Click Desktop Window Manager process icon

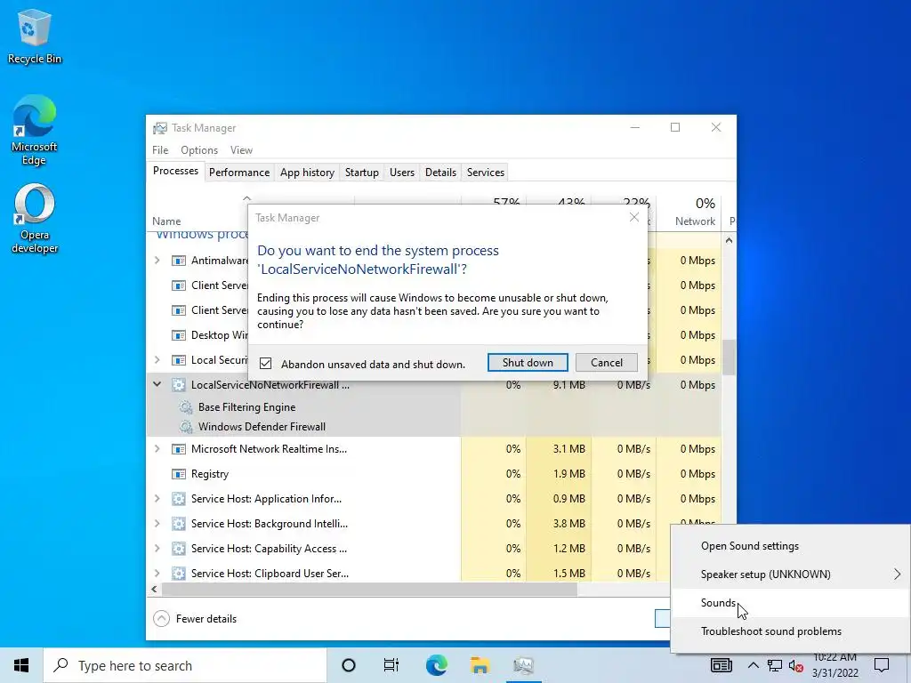(178, 335)
